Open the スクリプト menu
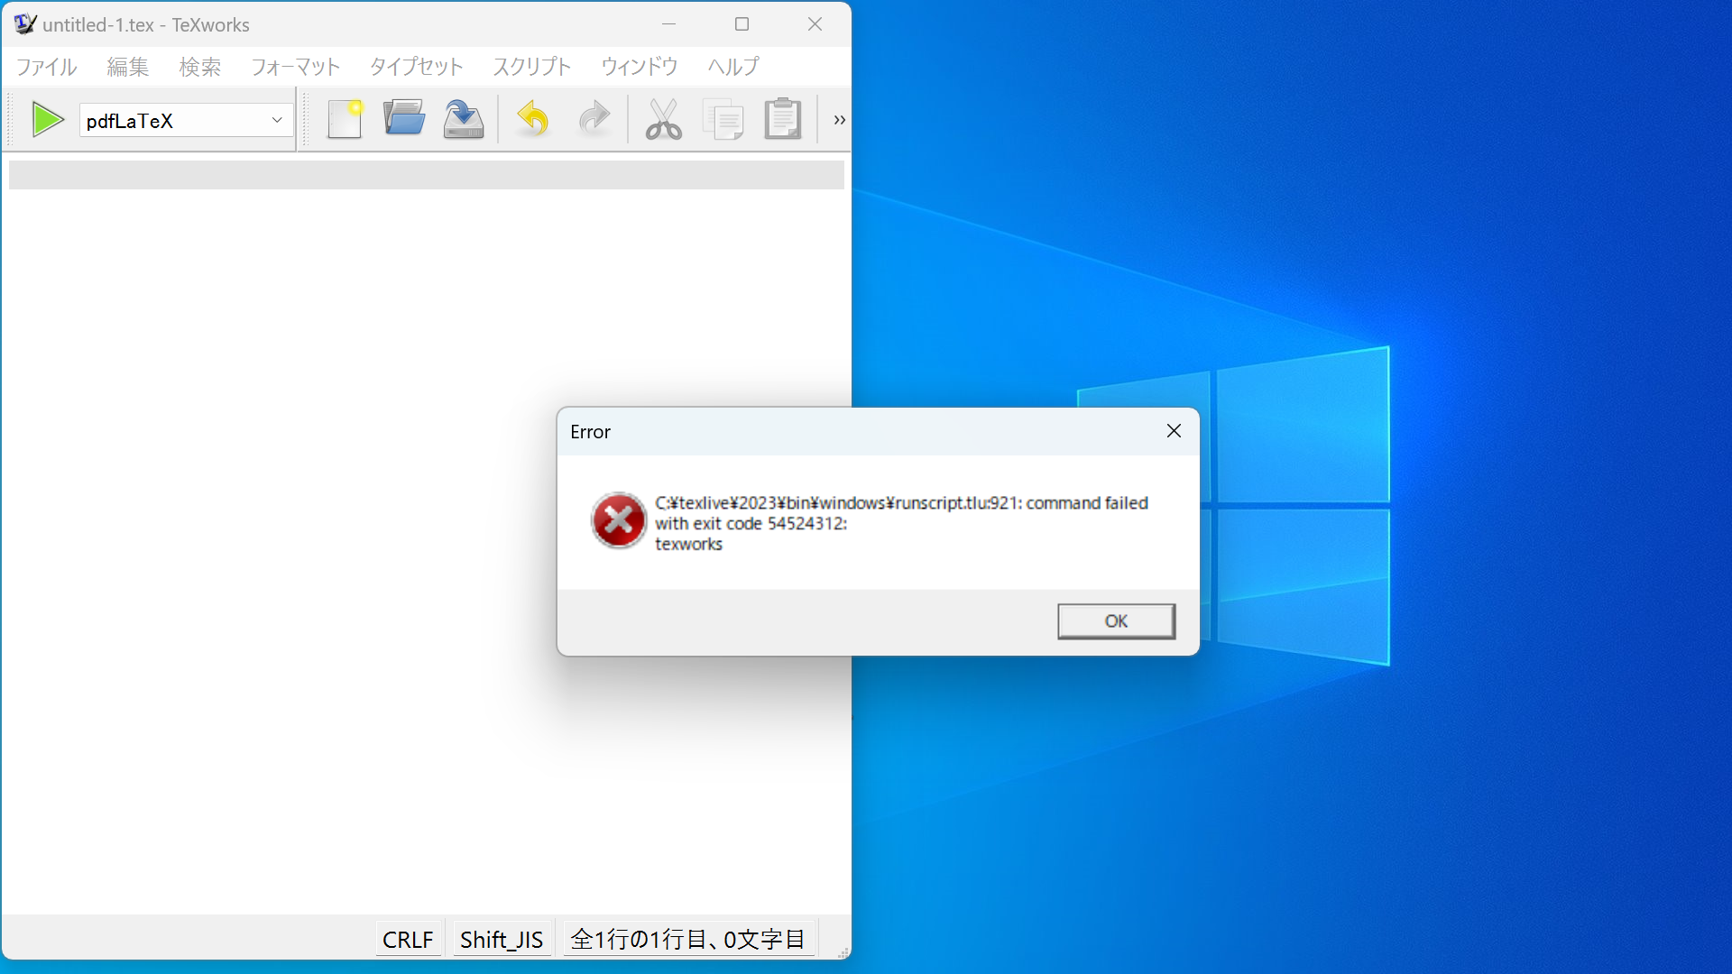The width and height of the screenshot is (1732, 974). click(x=532, y=67)
